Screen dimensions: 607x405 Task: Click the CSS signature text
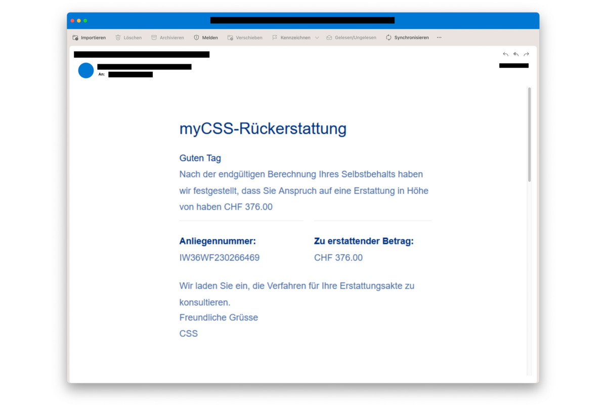189,334
